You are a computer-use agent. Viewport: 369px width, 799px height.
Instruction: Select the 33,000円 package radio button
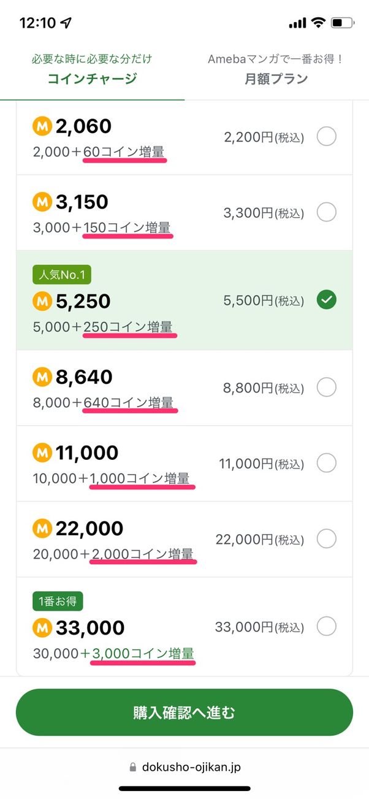tap(327, 627)
